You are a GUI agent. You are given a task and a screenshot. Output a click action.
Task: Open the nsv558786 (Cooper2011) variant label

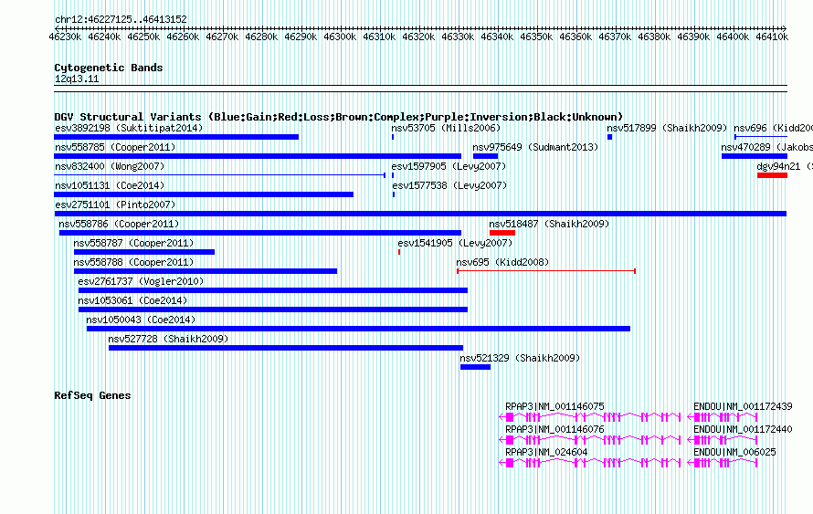[119, 224]
